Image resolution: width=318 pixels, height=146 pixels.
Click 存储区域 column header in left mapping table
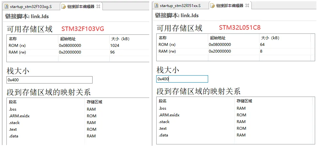coord(94,102)
